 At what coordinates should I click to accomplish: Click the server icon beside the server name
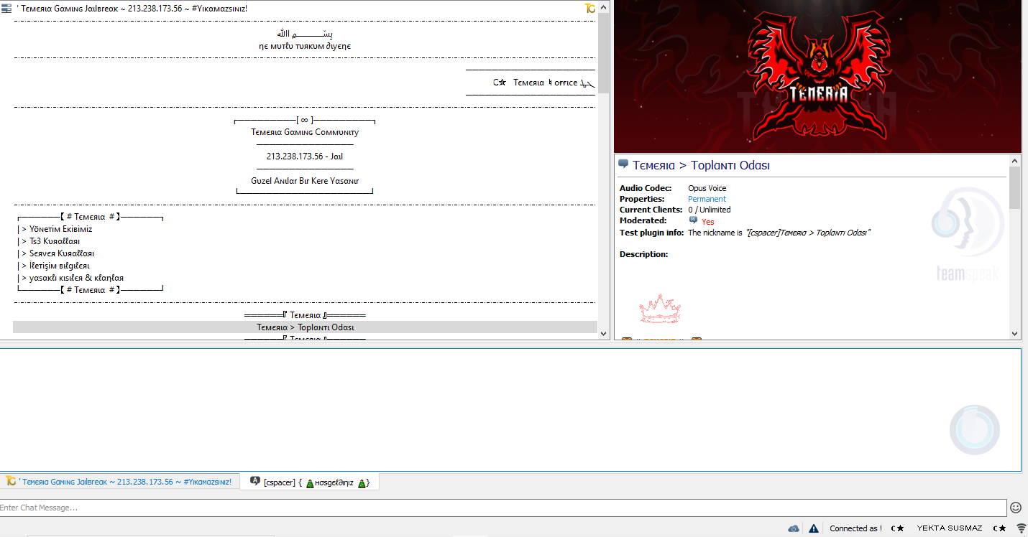click(x=6, y=8)
